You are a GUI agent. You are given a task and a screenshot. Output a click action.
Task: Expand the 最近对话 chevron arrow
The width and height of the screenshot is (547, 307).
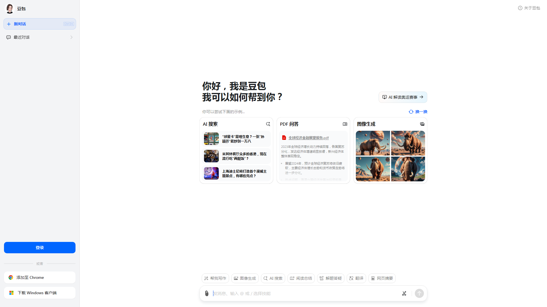coord(72,37)
